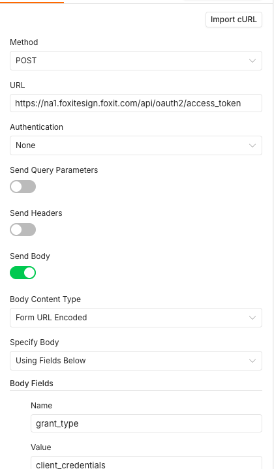Click the Authentication label text
The height and width of the screenshot is (469, 274).
click(x=37, y=127)
